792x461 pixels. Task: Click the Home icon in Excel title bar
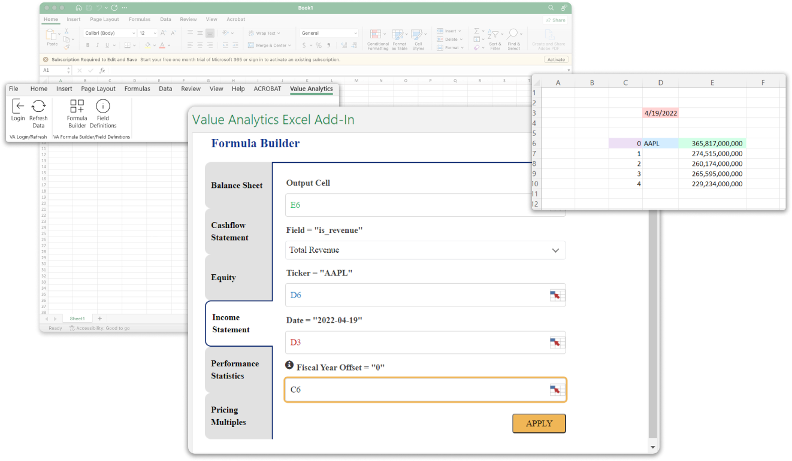[79, 8]
